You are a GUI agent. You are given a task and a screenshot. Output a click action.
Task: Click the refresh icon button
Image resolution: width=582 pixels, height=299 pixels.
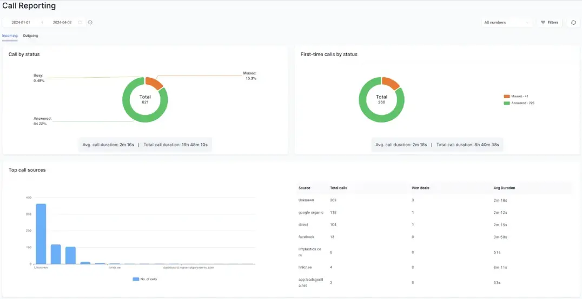[573, 23]
